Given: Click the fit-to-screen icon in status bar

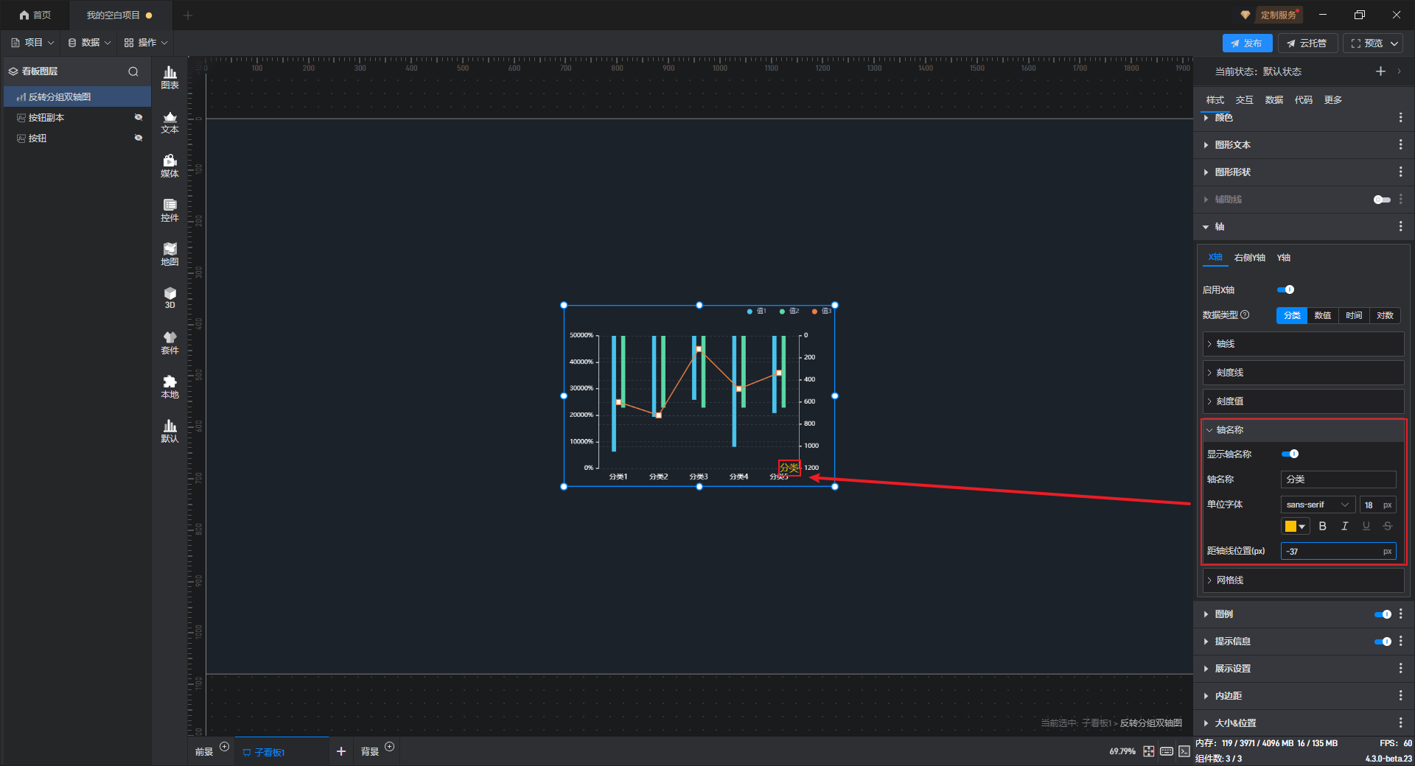Looking at the screenshot, I should (1149, 751).
